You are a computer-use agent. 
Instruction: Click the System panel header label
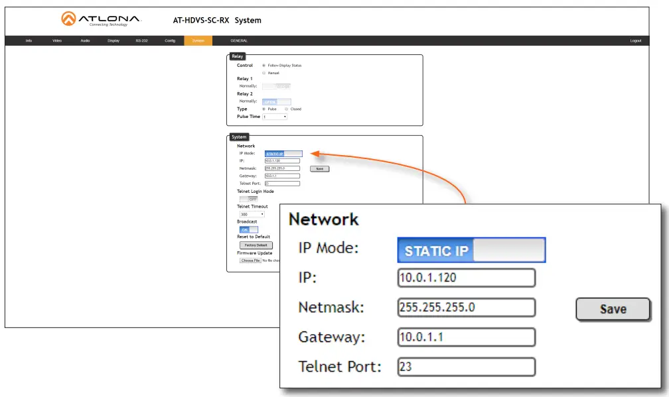239,137
